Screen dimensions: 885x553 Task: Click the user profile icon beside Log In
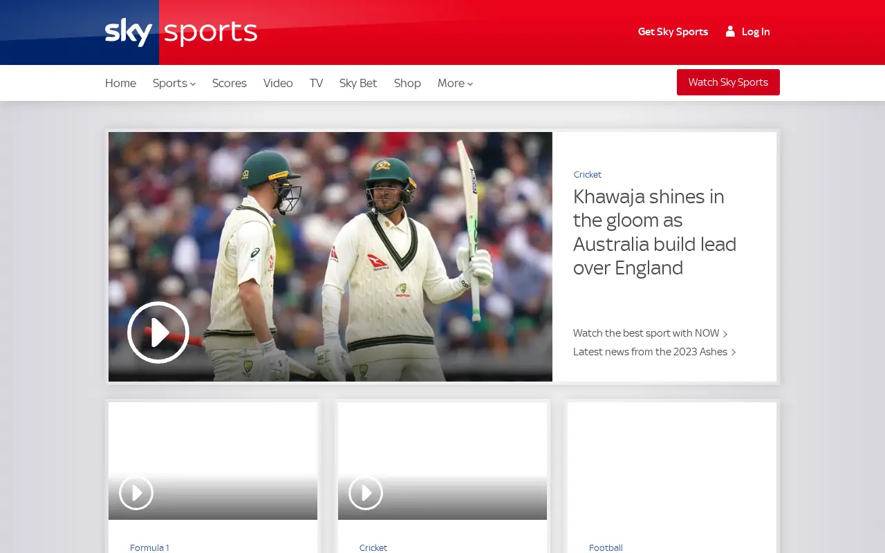730,31
